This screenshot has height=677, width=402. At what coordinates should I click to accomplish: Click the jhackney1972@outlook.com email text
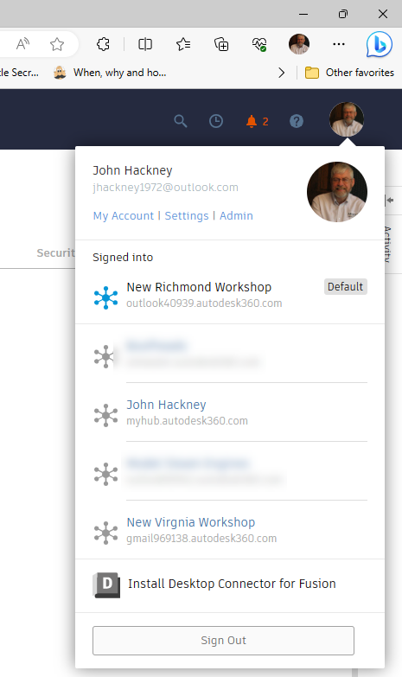tap(165, 188)
